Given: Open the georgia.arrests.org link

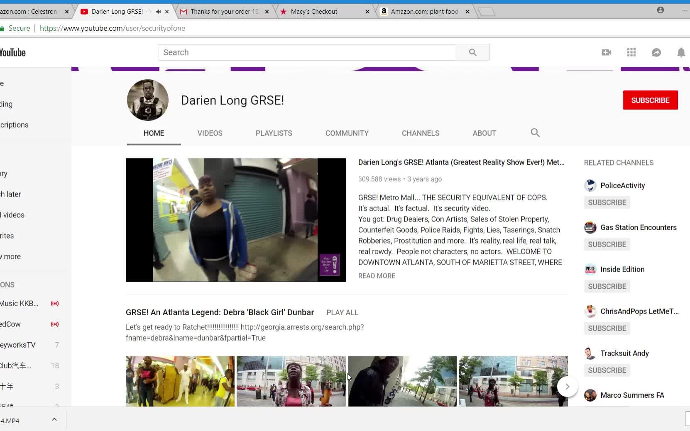Looking at the screenshot, I should (x=245, y=332).
